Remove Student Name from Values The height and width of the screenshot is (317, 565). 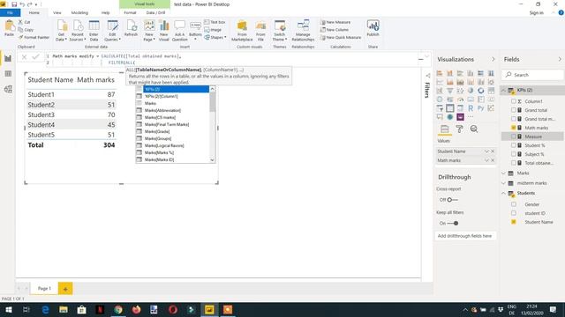point(493,151)
